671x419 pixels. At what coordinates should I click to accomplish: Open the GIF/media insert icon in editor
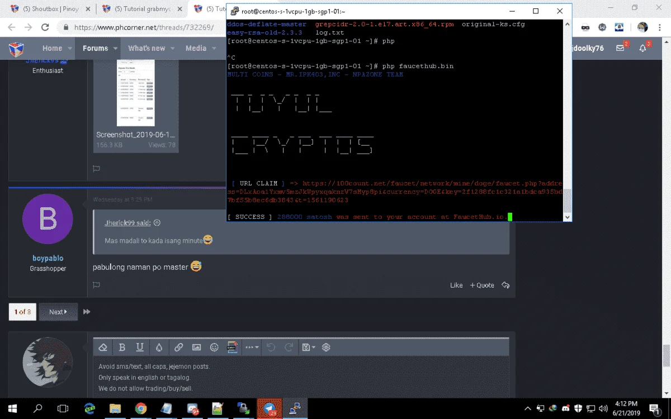click(x=232, y=347)
